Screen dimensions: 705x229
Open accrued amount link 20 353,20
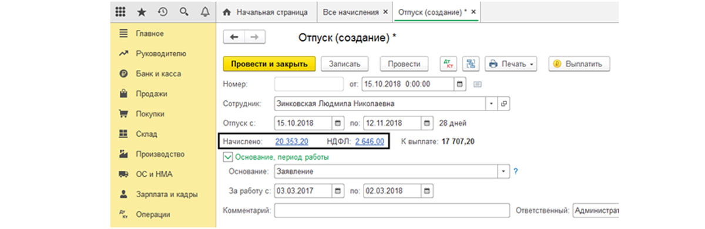click(x=291, y=142)
